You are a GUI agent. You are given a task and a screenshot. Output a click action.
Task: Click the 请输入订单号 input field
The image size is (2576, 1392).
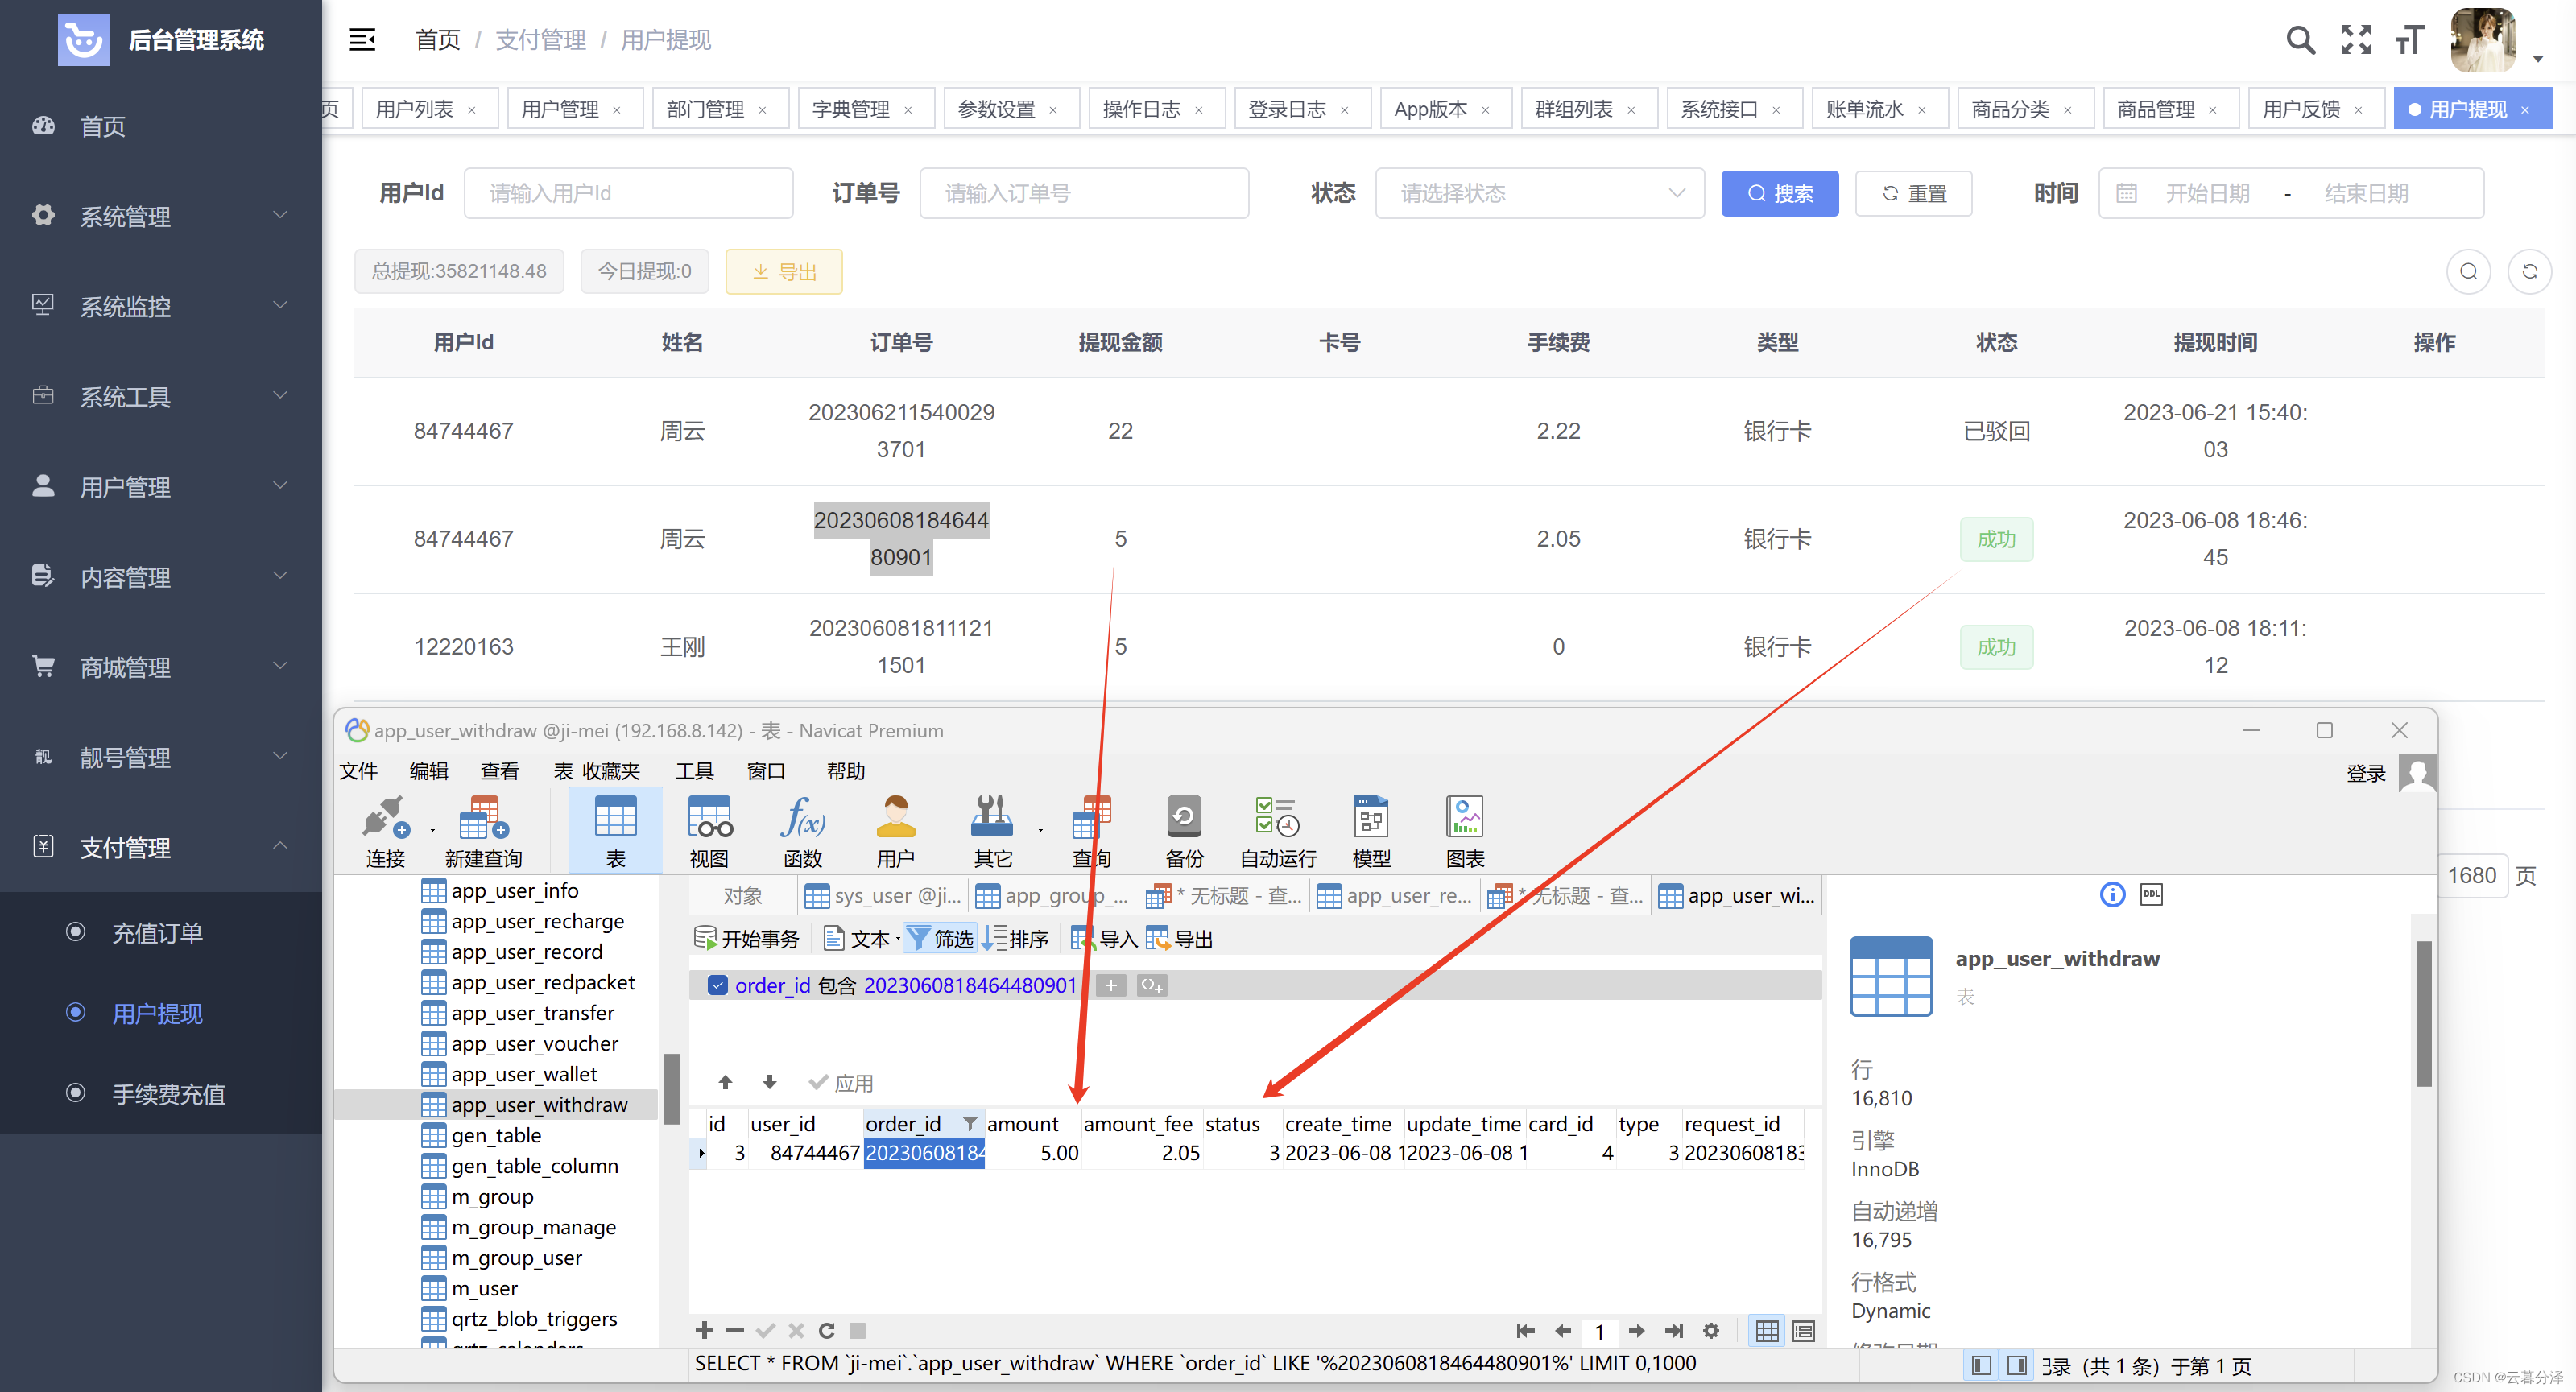(x=1083, y=193)
